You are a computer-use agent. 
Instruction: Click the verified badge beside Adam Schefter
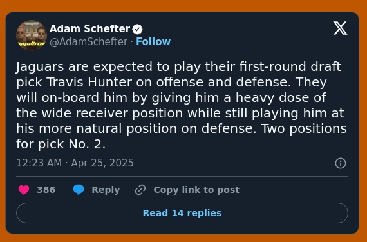tap(137, 29)
